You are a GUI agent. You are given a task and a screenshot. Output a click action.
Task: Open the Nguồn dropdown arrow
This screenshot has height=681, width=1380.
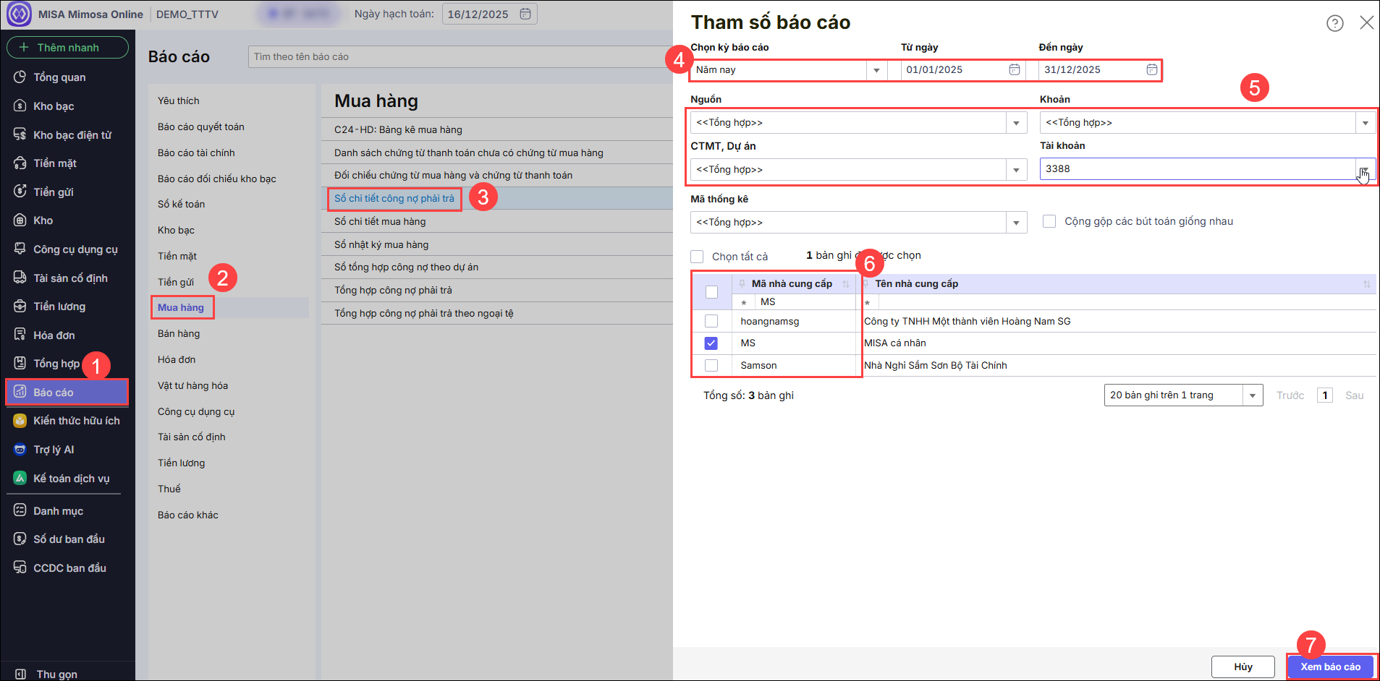[1016, 123]
